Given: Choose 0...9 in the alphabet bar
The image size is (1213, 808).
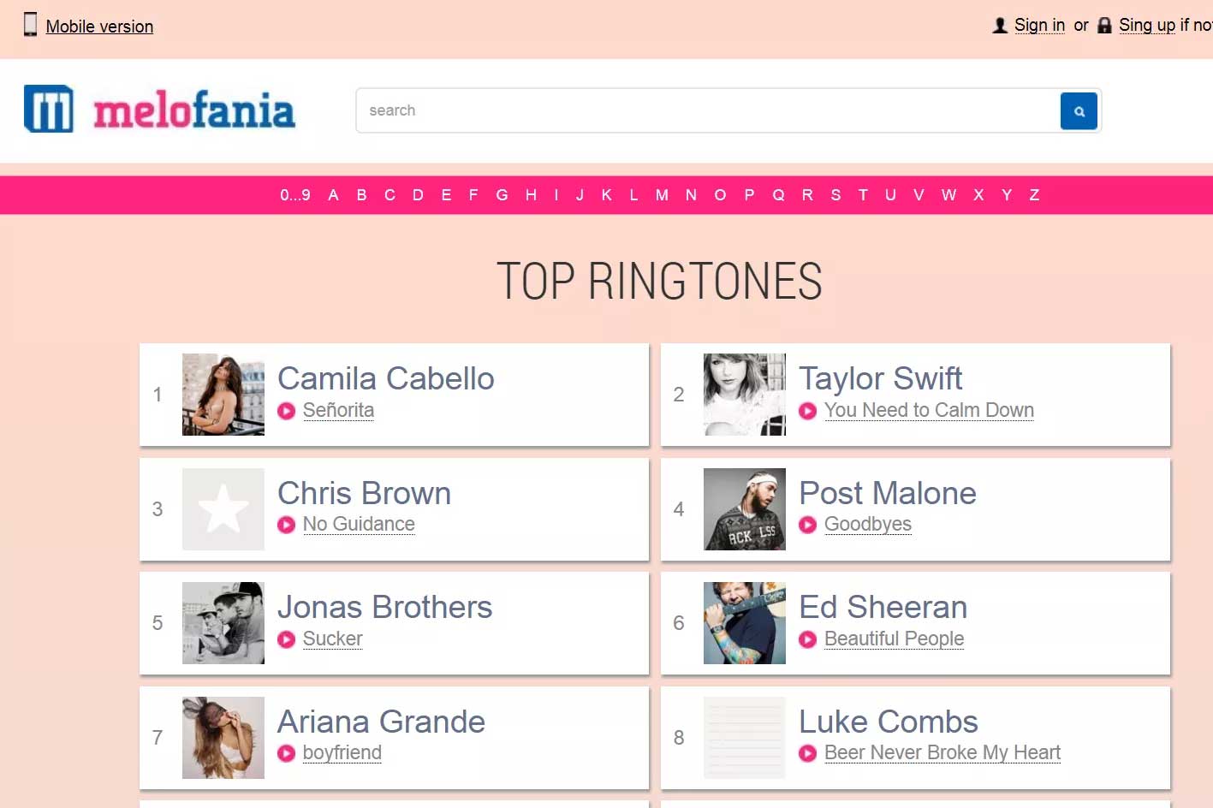Looking at the screenshot, I should click(295, 195).
